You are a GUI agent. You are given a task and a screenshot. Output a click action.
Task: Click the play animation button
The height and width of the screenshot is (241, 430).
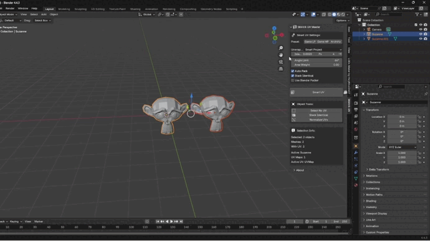172,221
